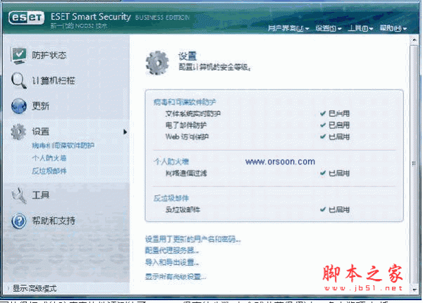Open the 工具 dropdown in top menu
Screen dimensions: 423x303
coord(360,28)
